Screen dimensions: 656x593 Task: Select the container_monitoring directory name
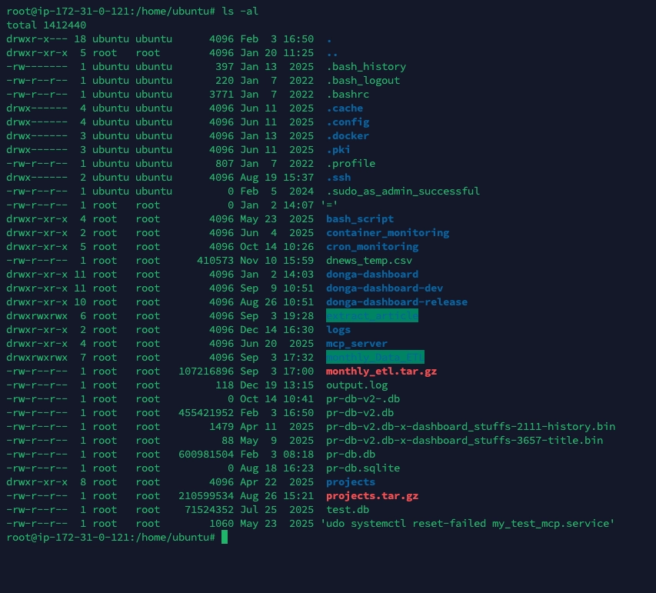388,233
